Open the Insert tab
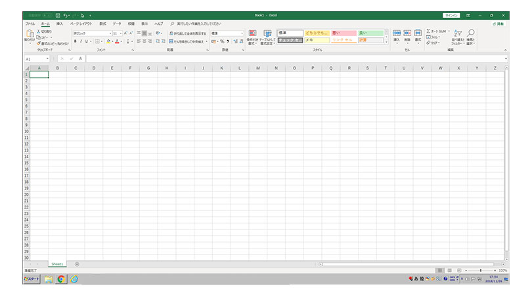The image size is (532, 295). point(60,24)
